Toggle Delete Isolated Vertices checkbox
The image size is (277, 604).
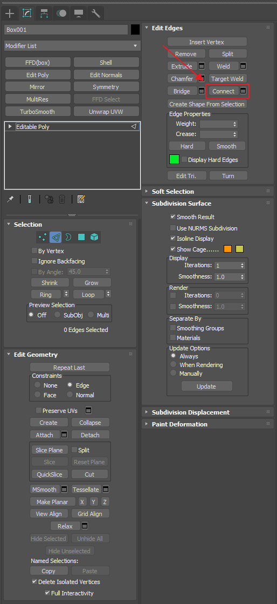pos(34,582)
